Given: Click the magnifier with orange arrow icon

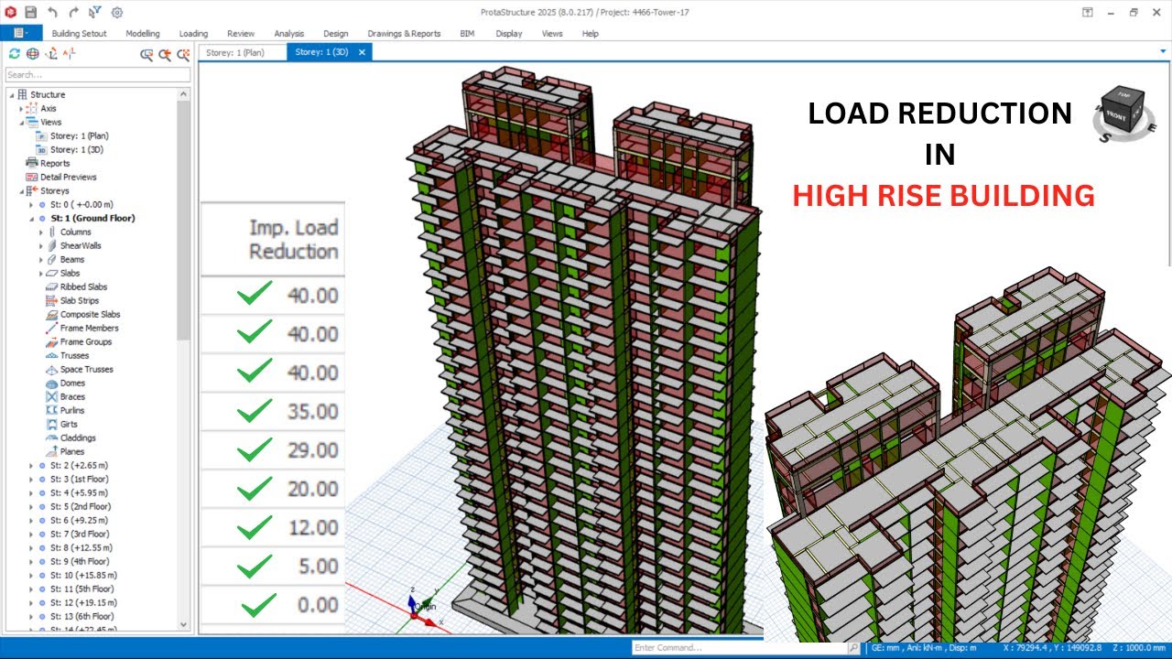Looking at the screenshot, I should coord(165,54).
